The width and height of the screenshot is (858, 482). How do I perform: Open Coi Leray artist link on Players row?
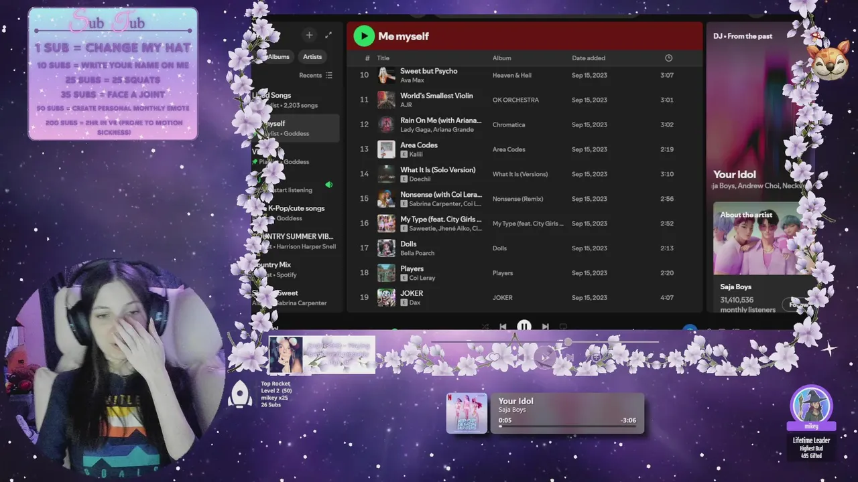click(422, 278)
